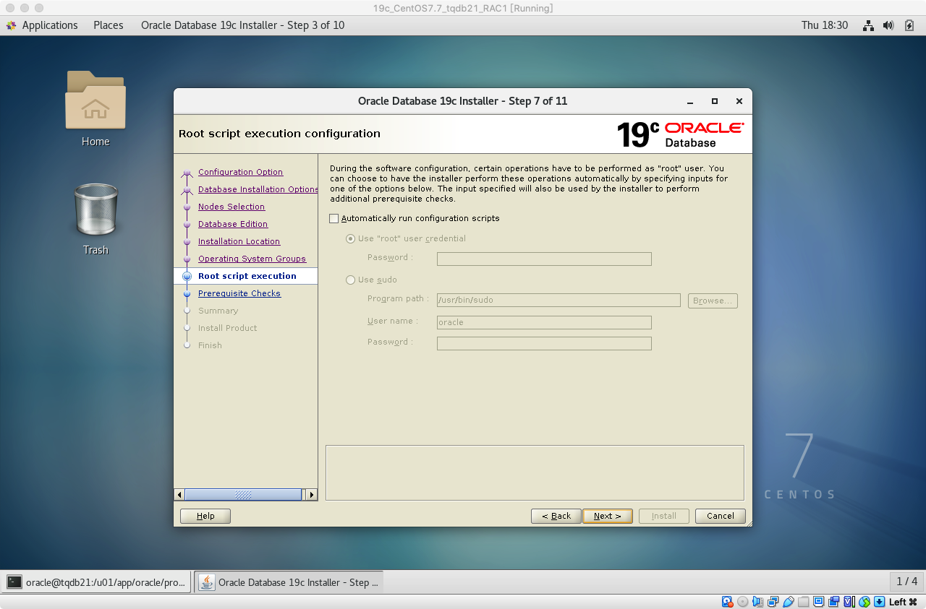Viewport: 926px width, 609px height.
Task: Minimize the Oracle installer window
Action: tap(690, 101)
